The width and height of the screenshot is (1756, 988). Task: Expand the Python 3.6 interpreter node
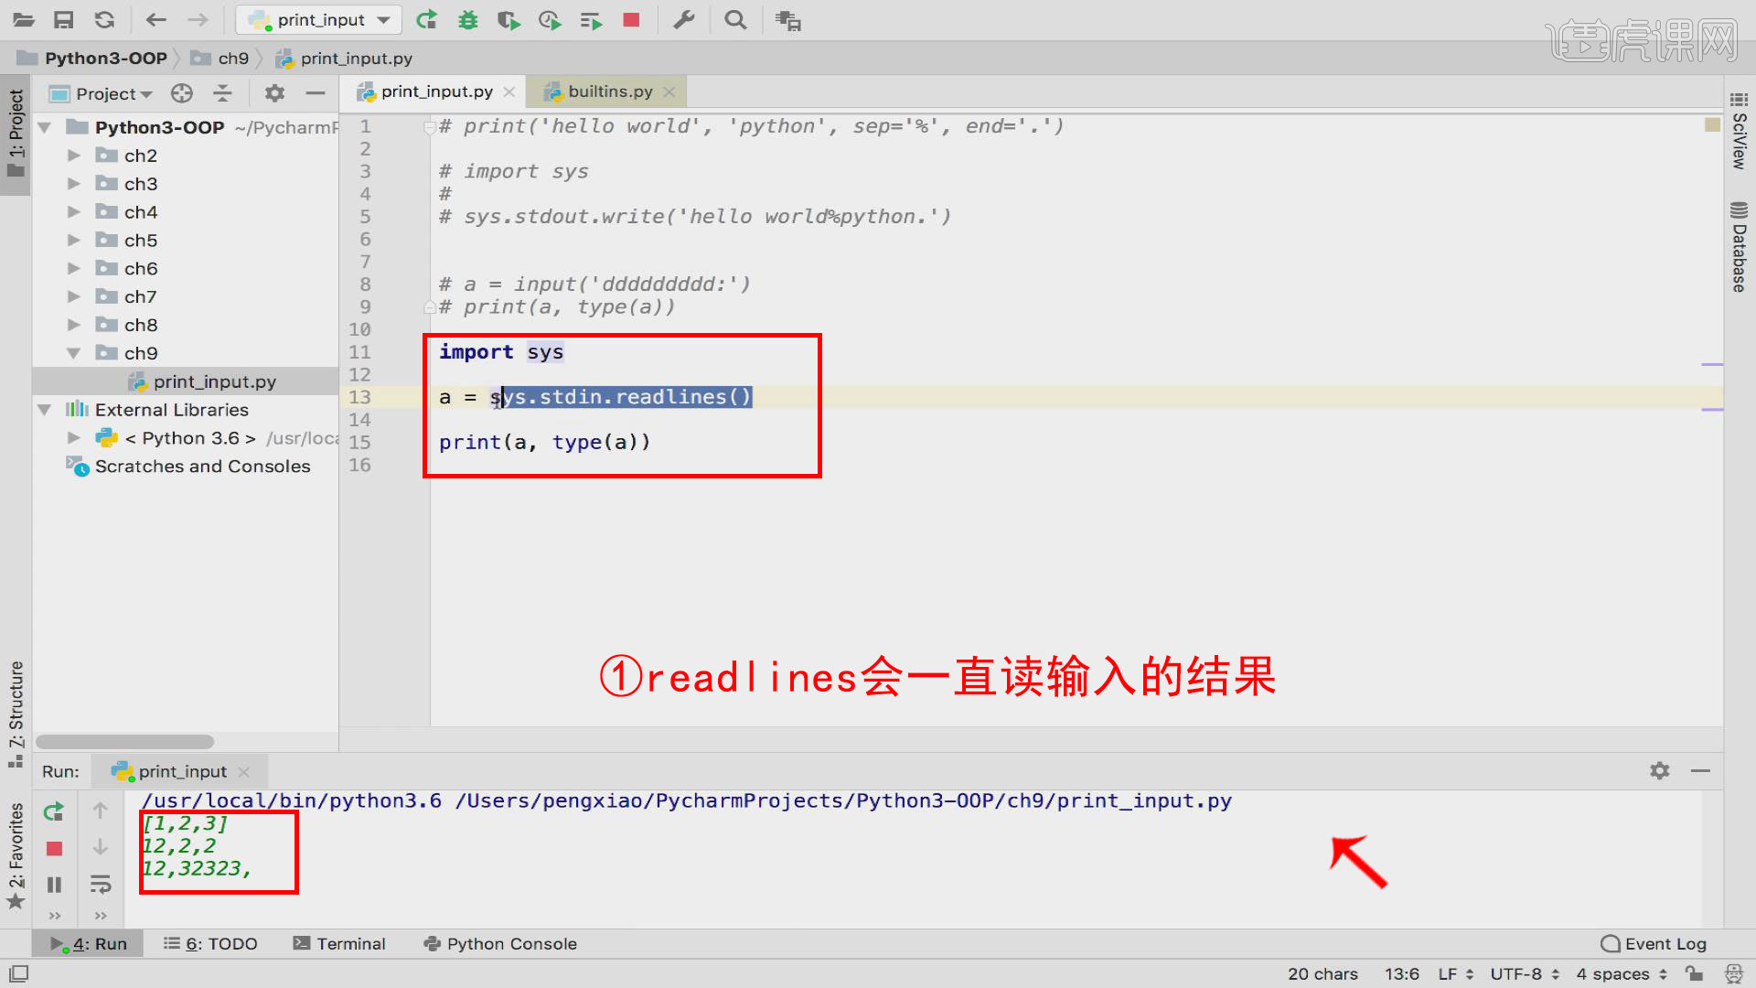pyautogui.click(x=74, y=438)
